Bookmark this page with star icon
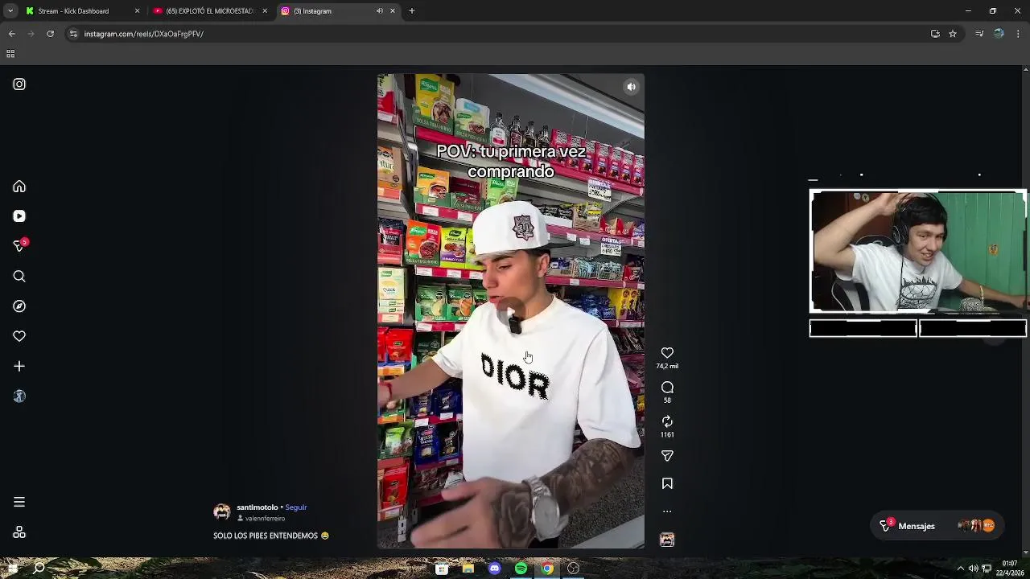 pos(953,34)
